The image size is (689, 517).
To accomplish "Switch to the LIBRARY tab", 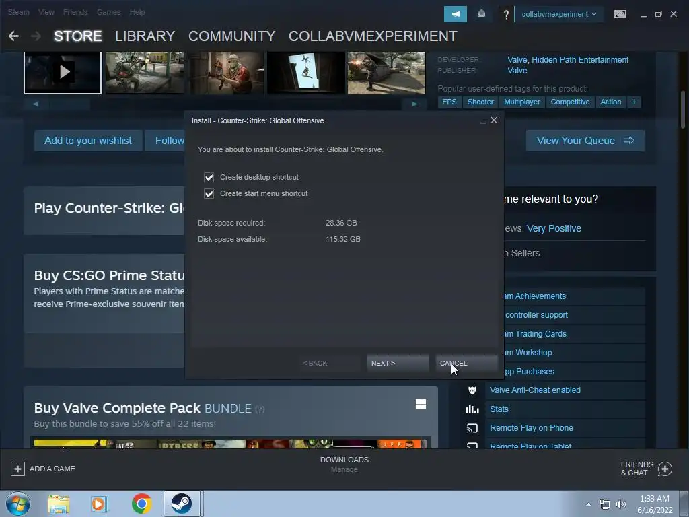I will (x=145, y=36).
